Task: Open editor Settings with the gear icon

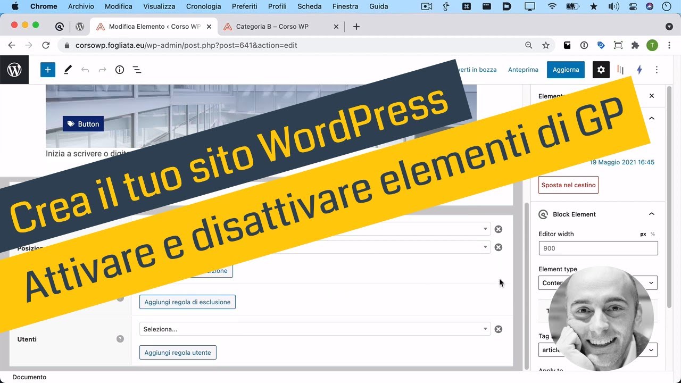Action: click(601, 70)
